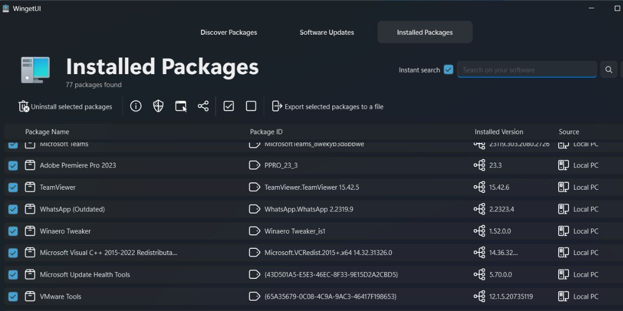Click version icon beside 5.70.0.0

coord(479,275)
